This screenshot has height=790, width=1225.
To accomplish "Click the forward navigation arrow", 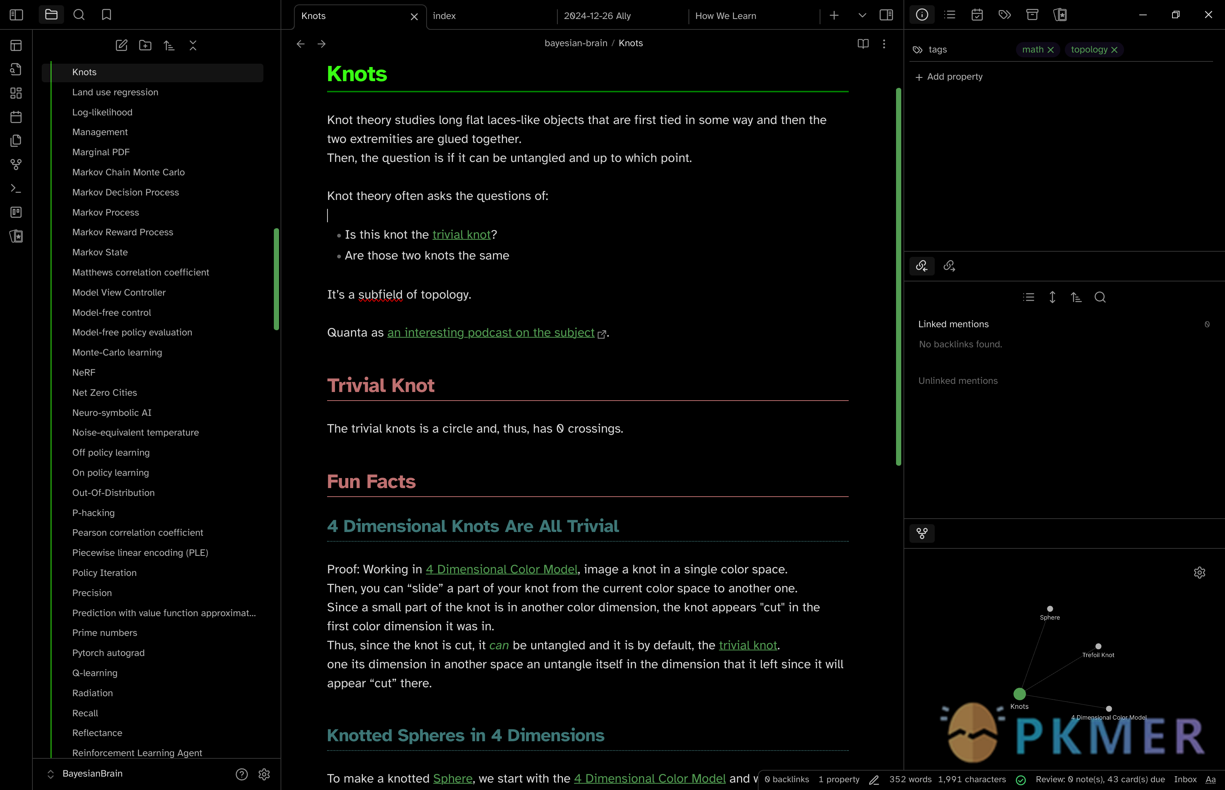I will pos(322,43).
